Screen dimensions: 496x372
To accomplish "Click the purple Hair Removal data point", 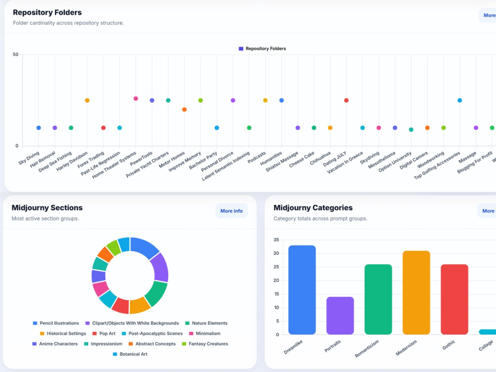I will pos(55,128).
